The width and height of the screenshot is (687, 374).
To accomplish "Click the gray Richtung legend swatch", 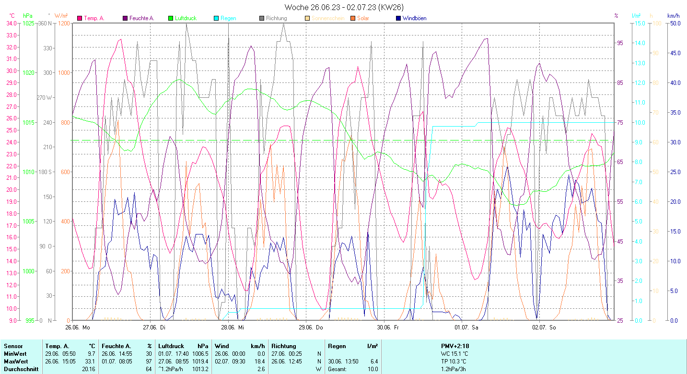I will [x=262, y=19].
